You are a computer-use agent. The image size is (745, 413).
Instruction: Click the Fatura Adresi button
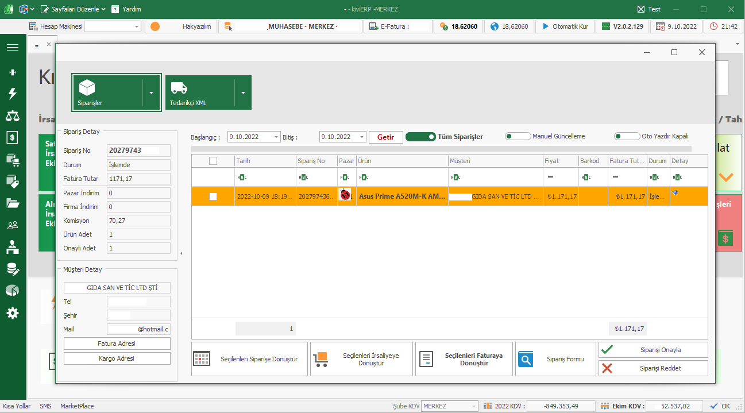(117, 343)
